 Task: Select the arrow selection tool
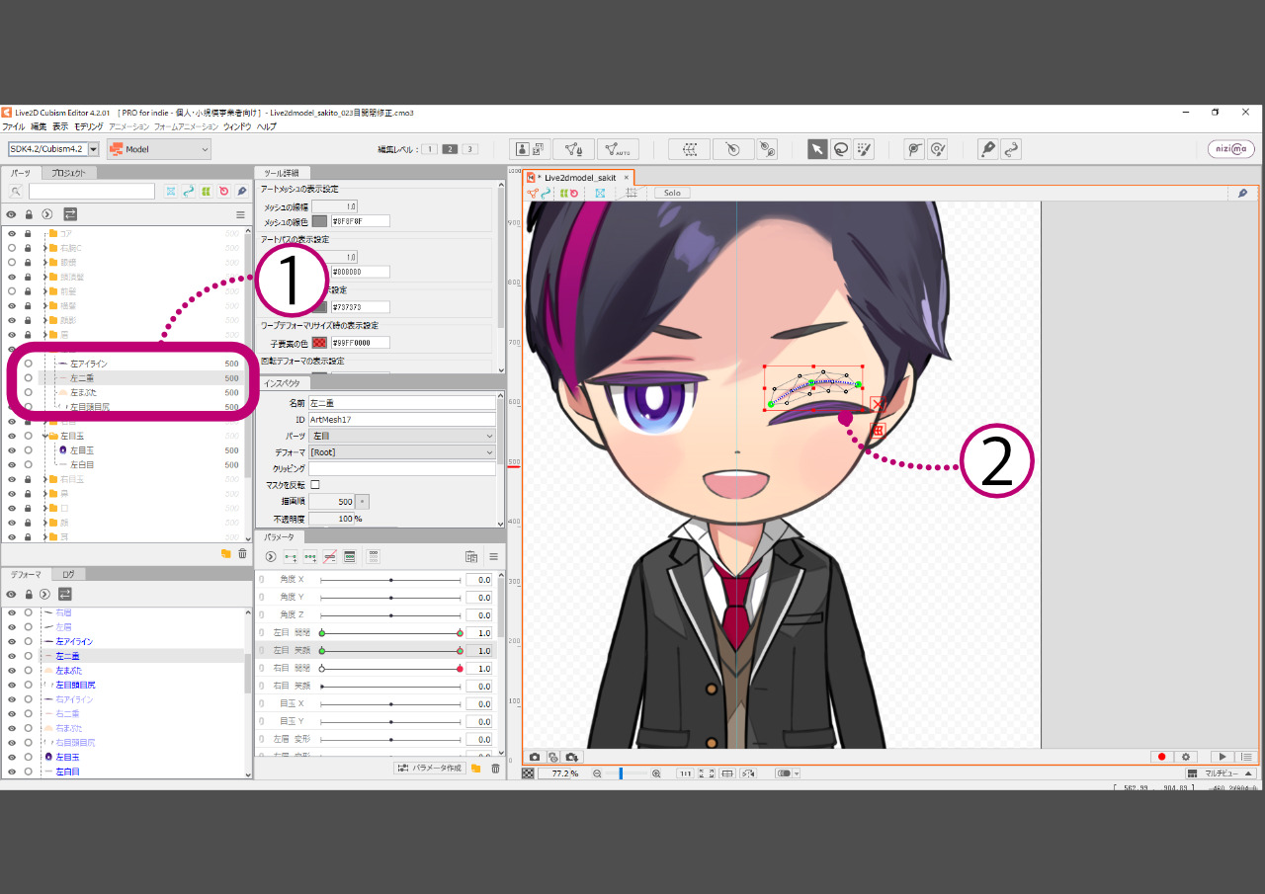coord(817,149)
